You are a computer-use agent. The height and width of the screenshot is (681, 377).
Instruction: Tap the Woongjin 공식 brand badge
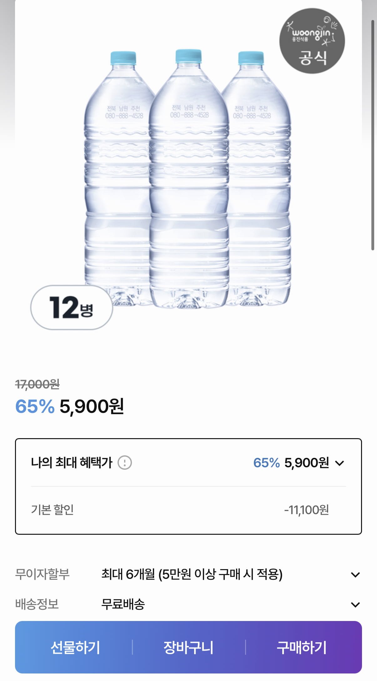[312, 41]
